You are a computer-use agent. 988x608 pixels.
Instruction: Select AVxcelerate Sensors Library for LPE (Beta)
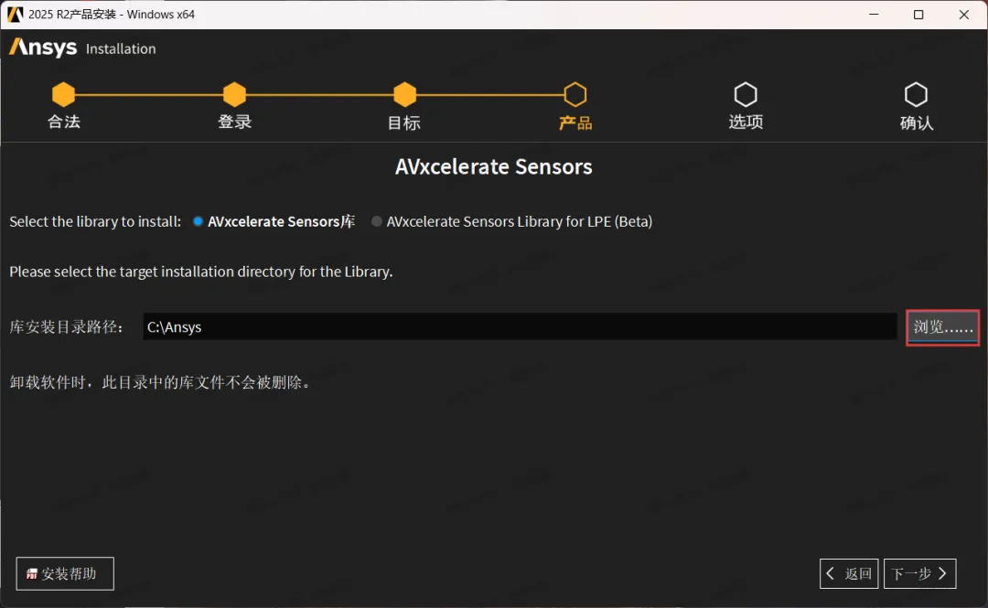pyautogui.click(x=376, y=221)
